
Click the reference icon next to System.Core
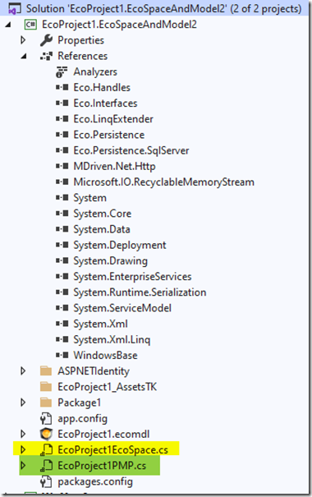[x=62, y=214]
